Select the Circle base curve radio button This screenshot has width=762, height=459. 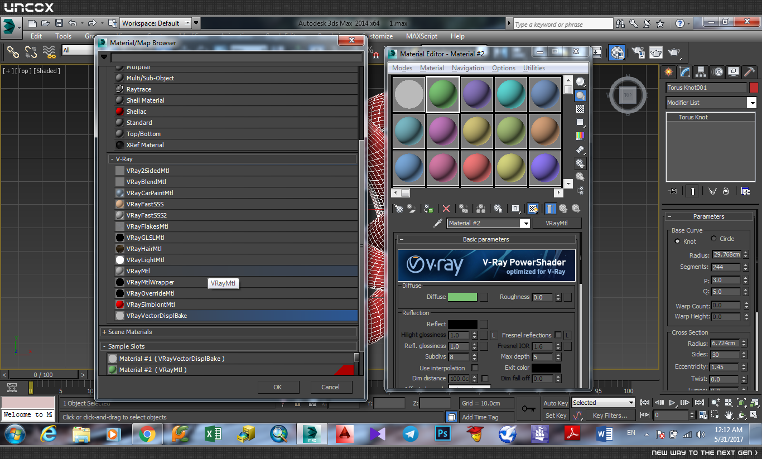[713, 239]
